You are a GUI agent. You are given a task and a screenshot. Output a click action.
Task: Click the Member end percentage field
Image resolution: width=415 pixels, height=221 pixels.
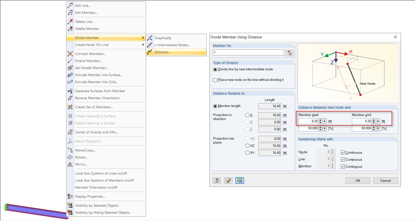[x=362, y=128]
